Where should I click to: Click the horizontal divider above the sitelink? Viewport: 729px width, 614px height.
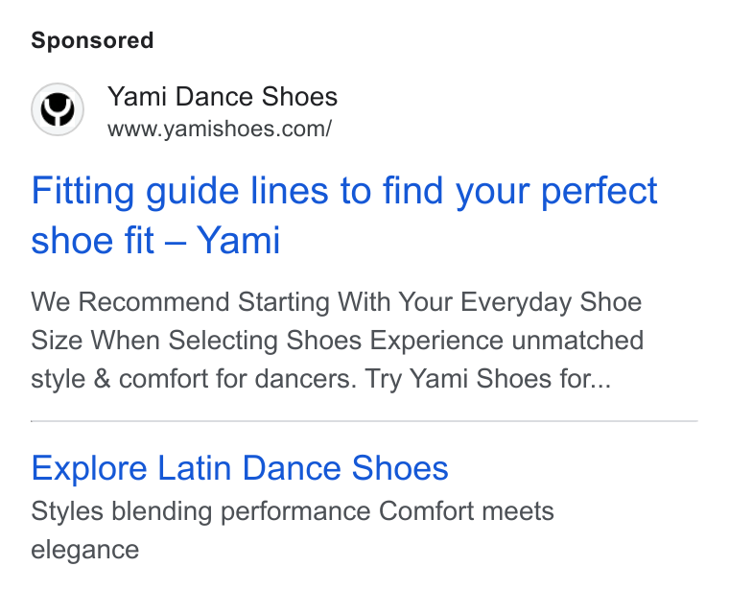[x=364, y=421]
